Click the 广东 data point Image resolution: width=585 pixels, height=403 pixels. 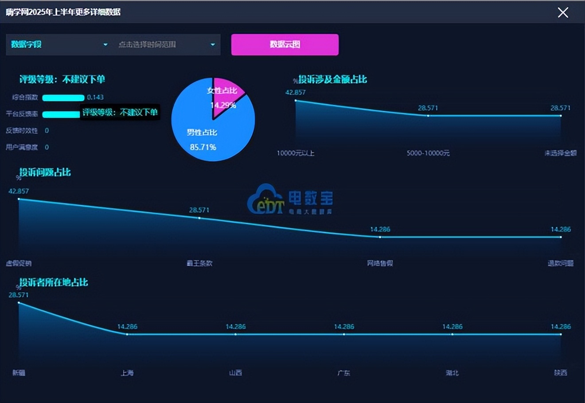(x=344, y=334)
